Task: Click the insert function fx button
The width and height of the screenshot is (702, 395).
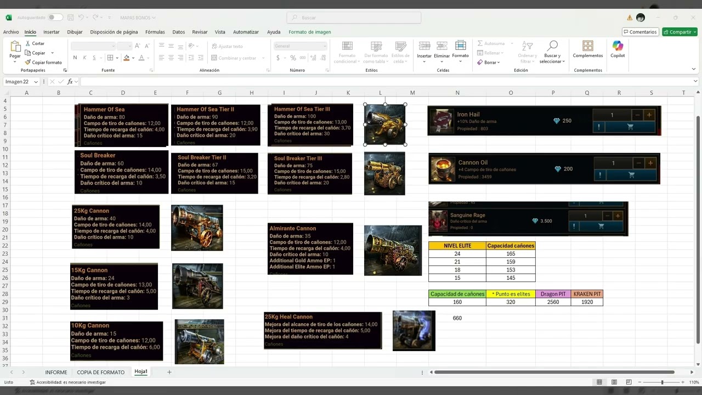Action: pos(71,82)
